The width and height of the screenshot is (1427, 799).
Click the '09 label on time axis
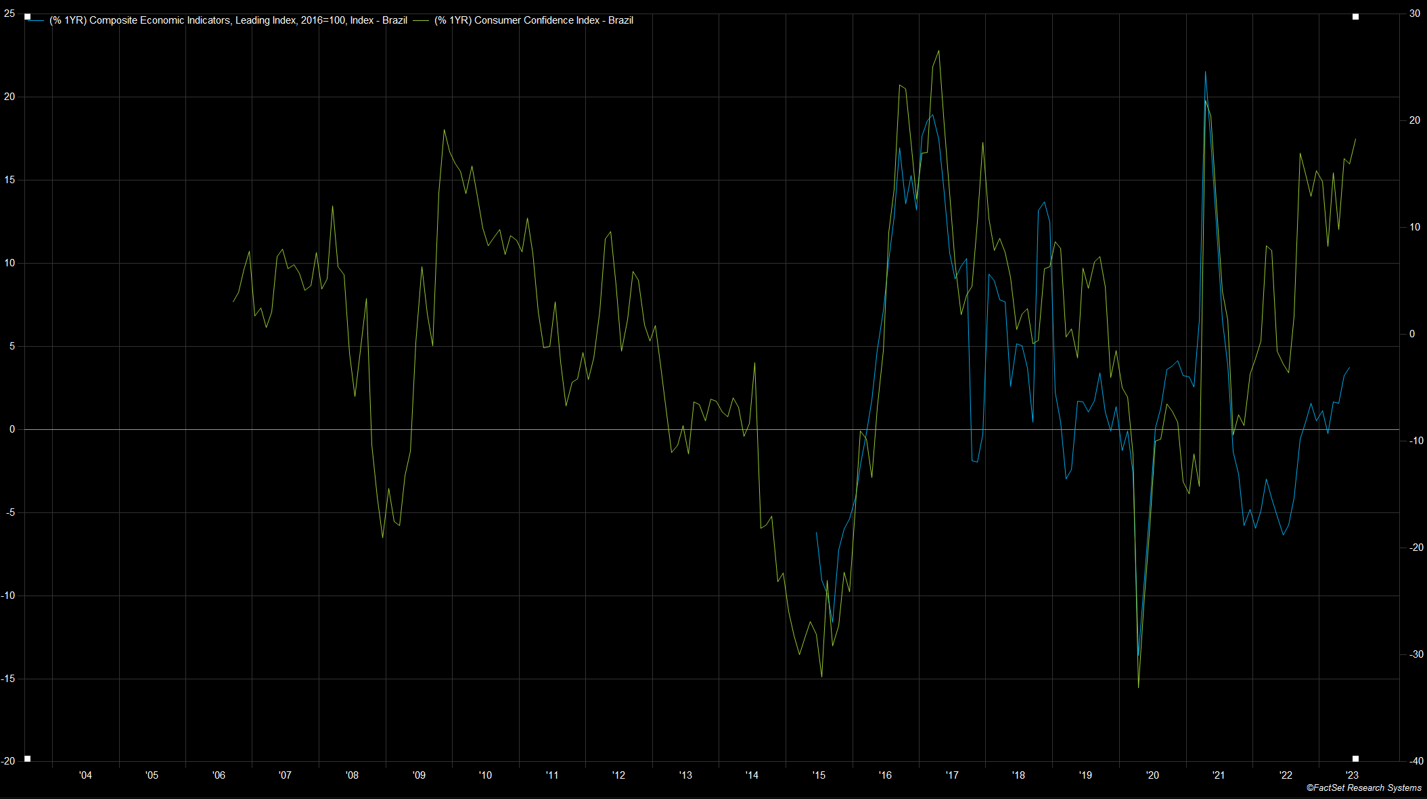point(419,775)
